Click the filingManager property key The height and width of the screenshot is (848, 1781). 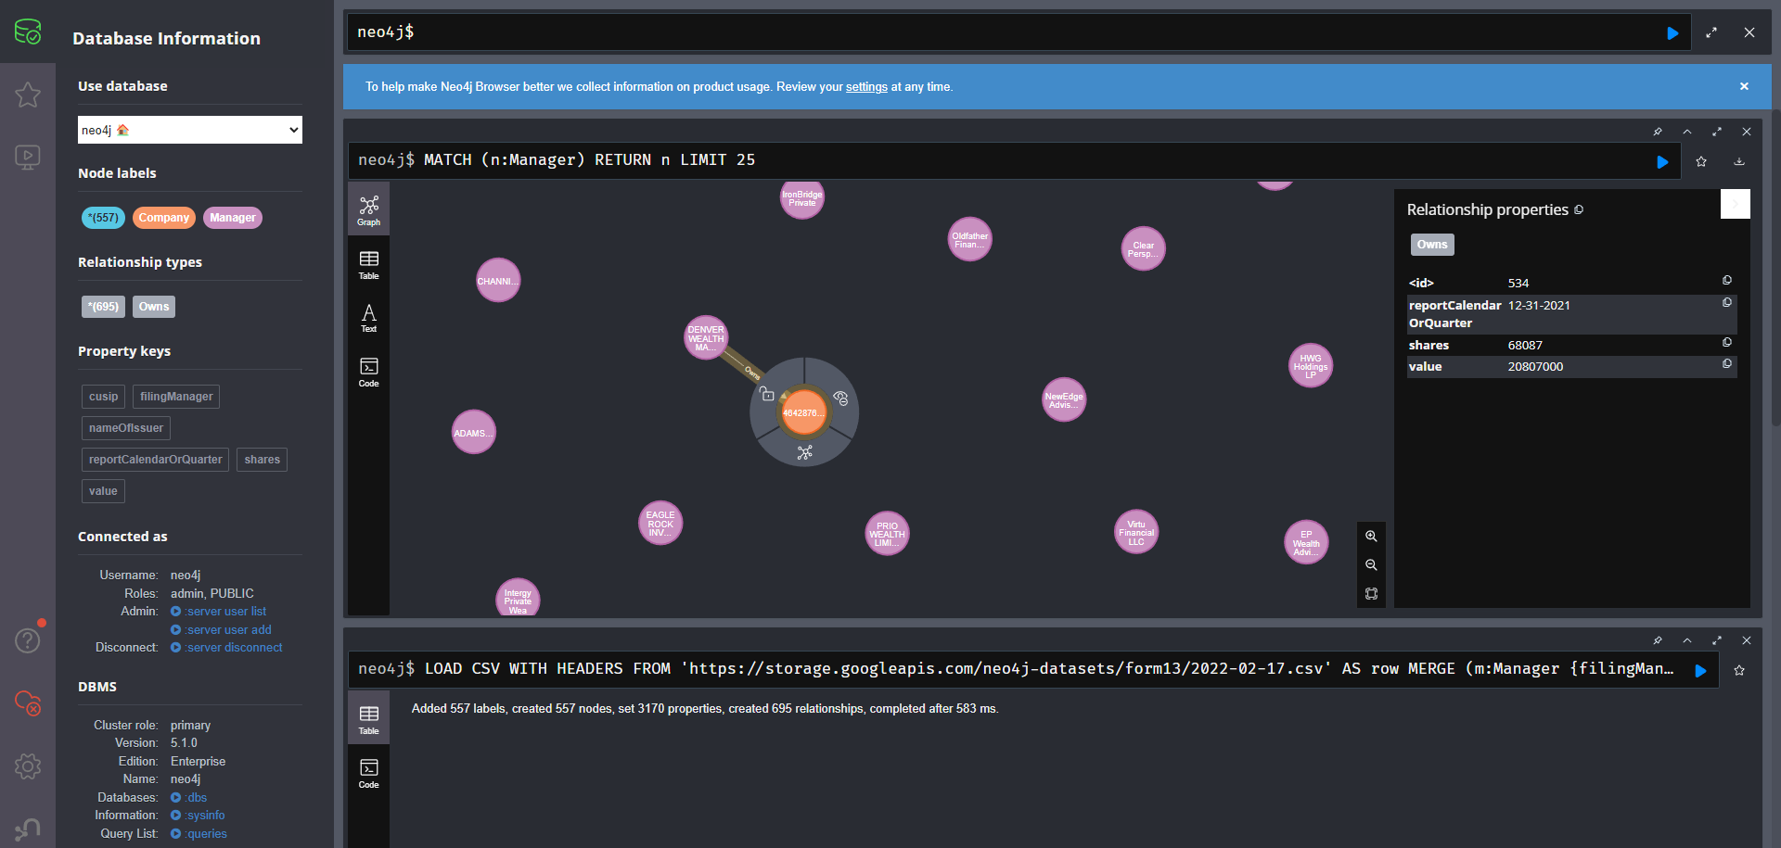(x=176, y=397)
